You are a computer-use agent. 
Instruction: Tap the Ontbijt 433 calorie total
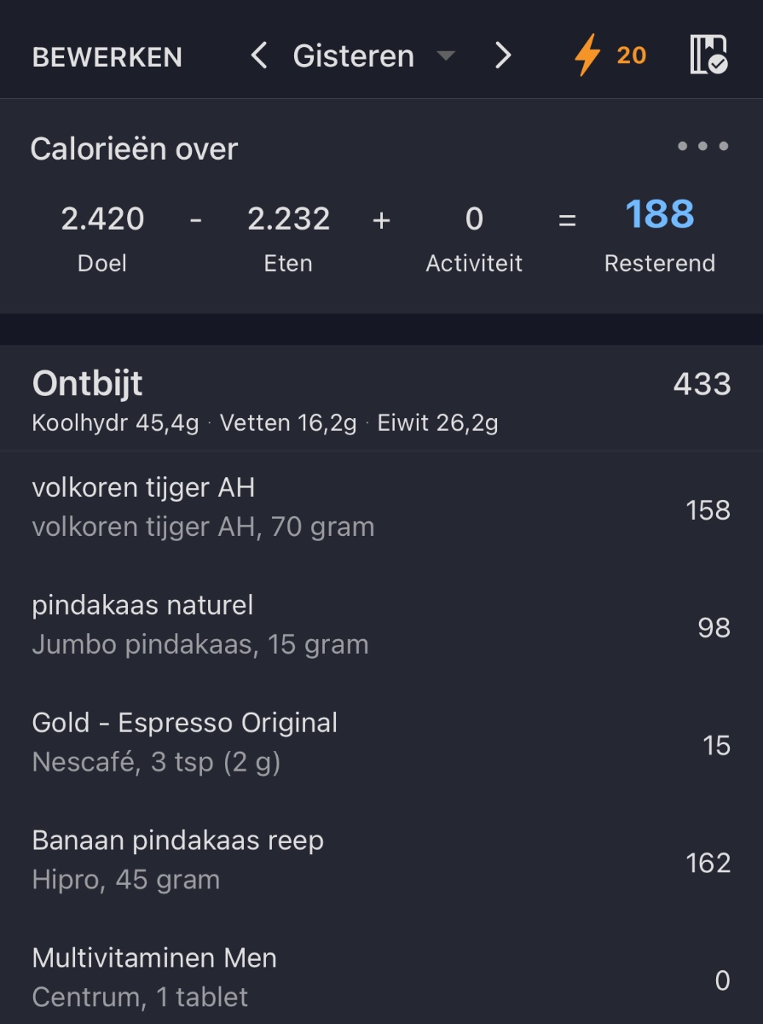pos(702,385)
